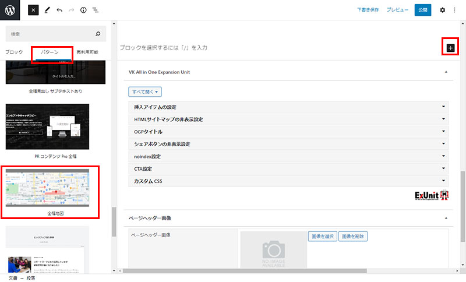Click the black add block button
The height and width of the screenshot is (282, 466).
(450, 48)
